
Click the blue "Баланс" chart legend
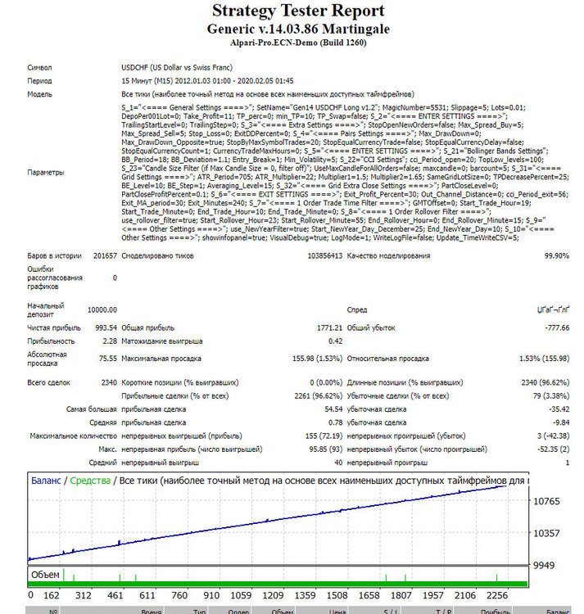tap(46, 481)
